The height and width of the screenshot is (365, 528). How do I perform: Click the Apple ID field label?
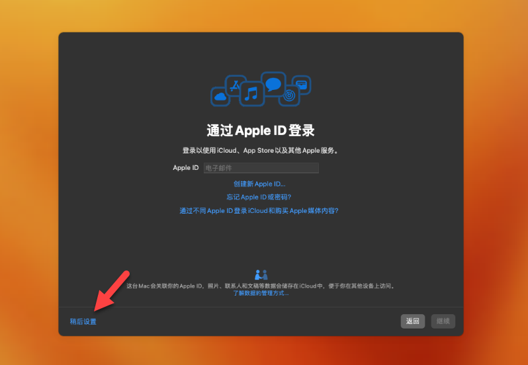tap(186, 168)
